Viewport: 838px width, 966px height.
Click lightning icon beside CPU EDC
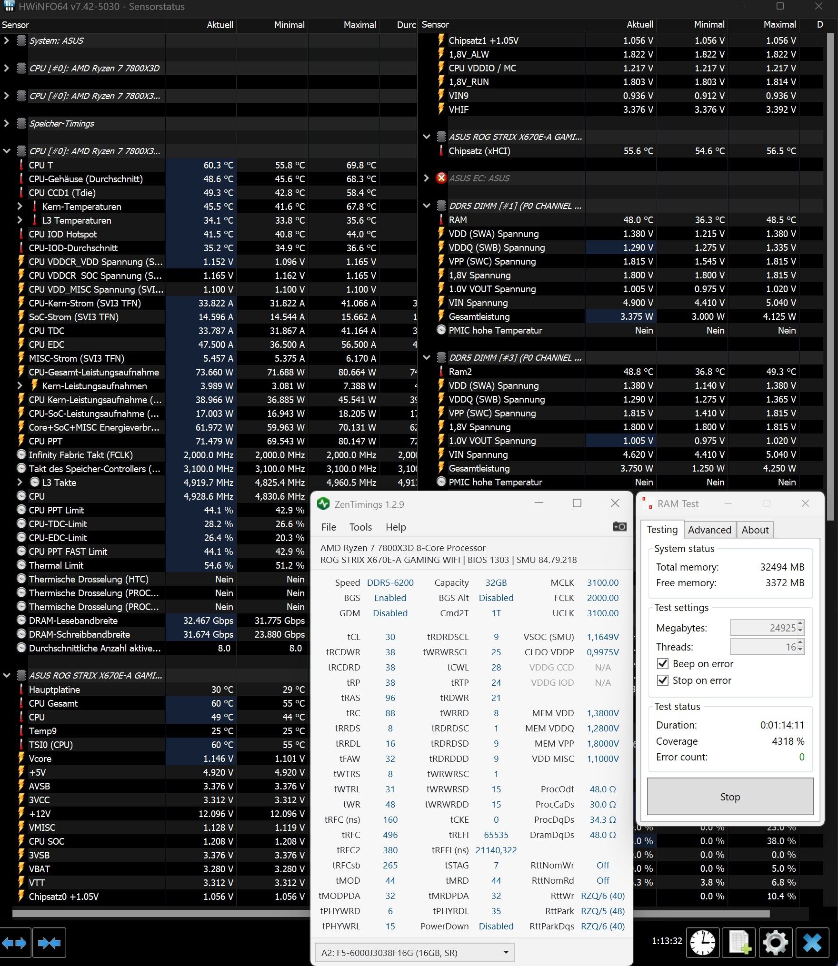21,345
